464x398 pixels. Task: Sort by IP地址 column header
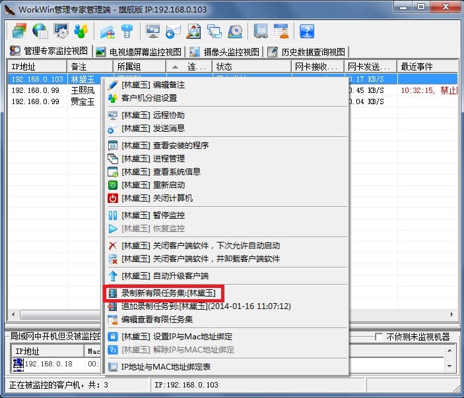coord(38,67)
